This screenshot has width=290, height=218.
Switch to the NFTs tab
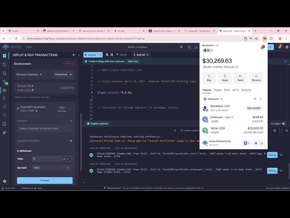point(236,90)
